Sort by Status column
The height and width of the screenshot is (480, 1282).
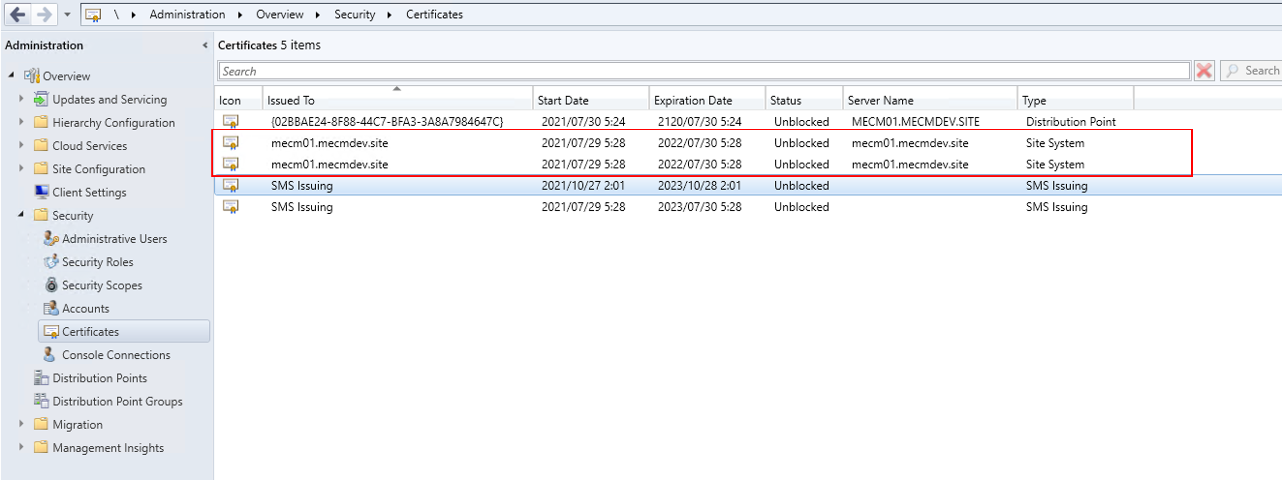(x=804, y=100)
